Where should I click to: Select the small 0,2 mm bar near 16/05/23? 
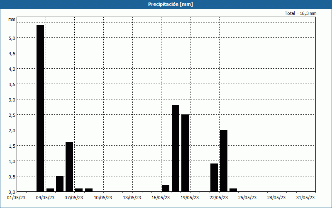tap(166, 188)
